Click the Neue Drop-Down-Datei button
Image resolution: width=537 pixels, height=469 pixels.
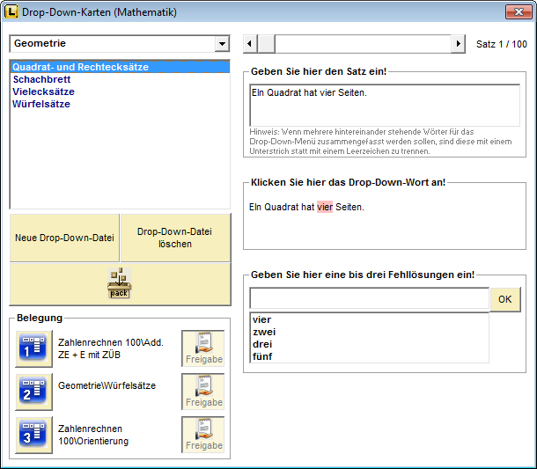pos(64,238)
